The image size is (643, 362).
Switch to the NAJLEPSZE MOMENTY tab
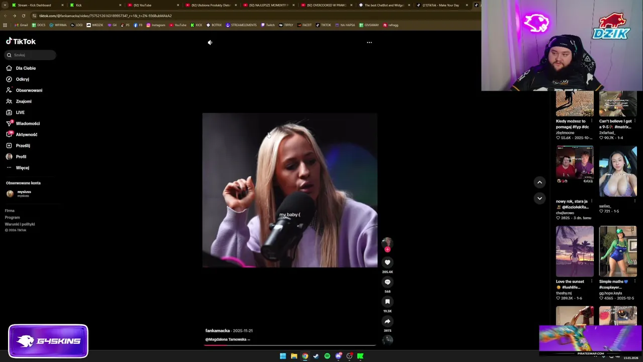(x=268, y=5)
